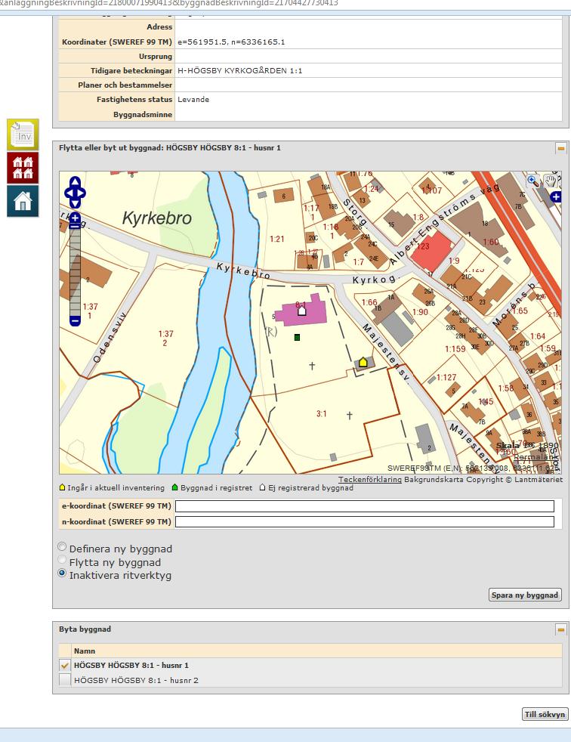Click the Levande status value

193,100
